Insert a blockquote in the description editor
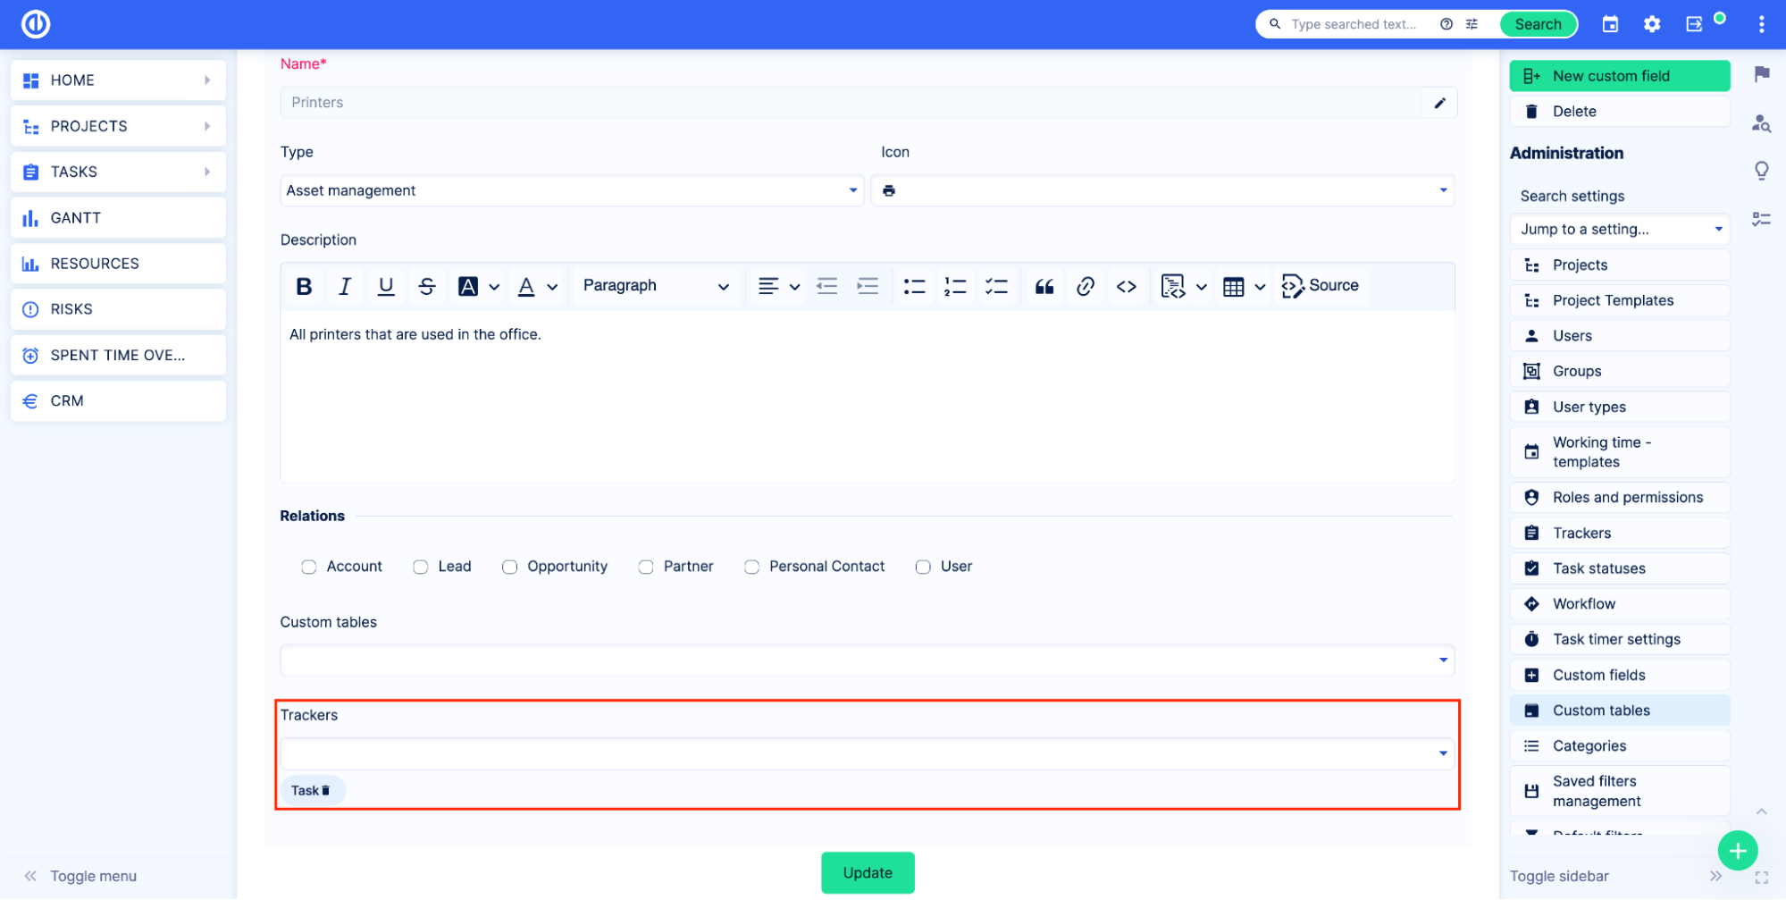The height and width of the screenshot is (900, 1786). coord(1043,286)
